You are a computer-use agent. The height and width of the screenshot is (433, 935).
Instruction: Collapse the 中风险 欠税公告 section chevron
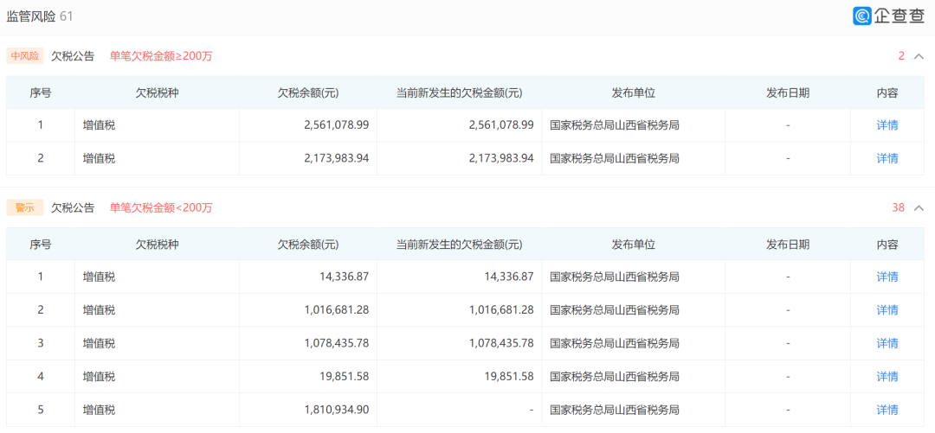click(919, 56)
